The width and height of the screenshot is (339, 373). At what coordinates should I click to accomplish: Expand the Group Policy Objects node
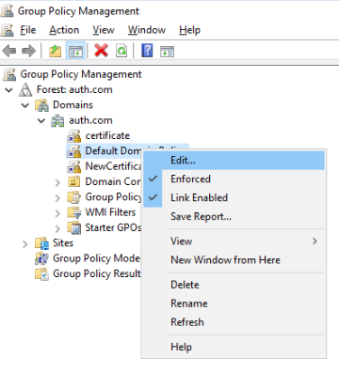pyautogui.click(x=57, y=198)
